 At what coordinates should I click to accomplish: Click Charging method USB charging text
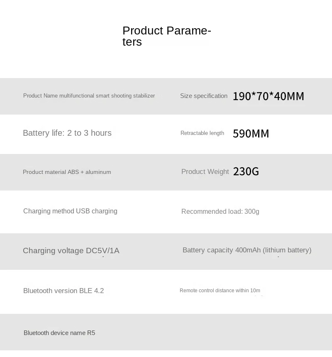[70, 211]
